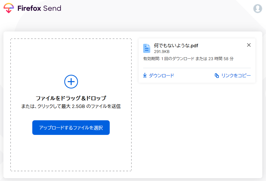Click the blue PDF document icon

(147, 48)
